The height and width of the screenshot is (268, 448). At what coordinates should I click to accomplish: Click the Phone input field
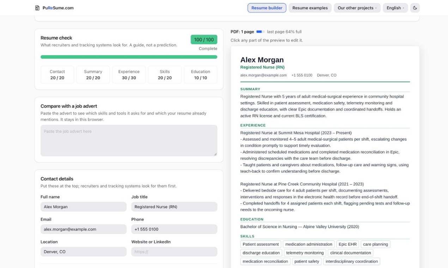click(174, 229)
